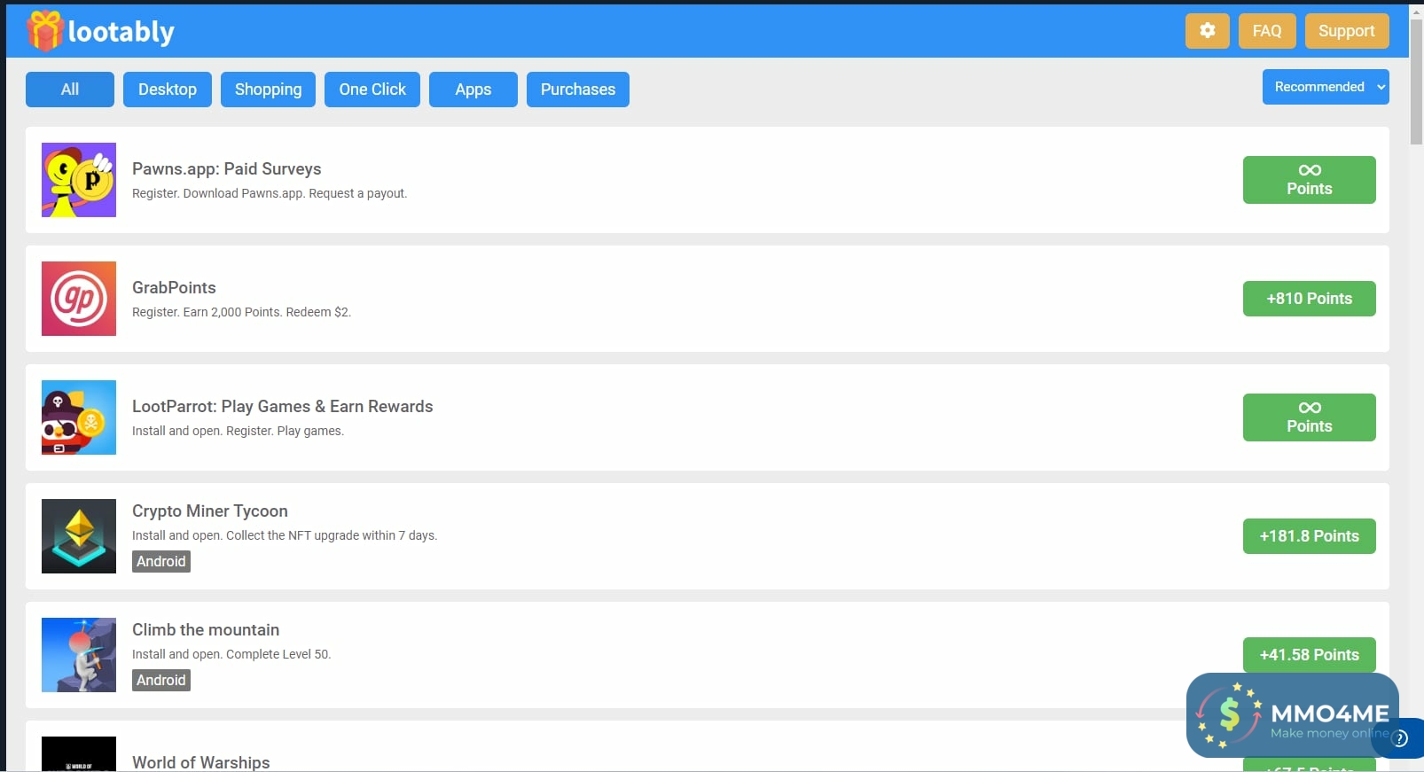1424x772 pixels.
Task: Contact Support from the header
Action: pos(1347,31)
